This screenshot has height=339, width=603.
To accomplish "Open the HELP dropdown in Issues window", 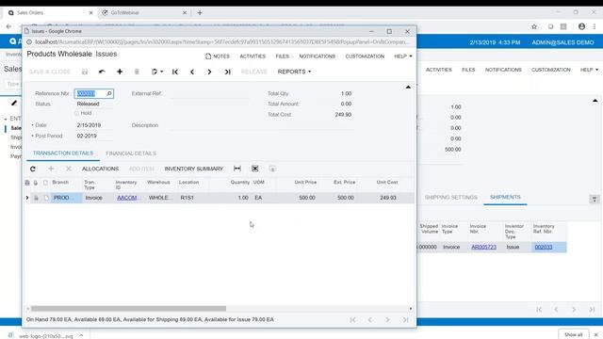I will [x=403, y=56].
